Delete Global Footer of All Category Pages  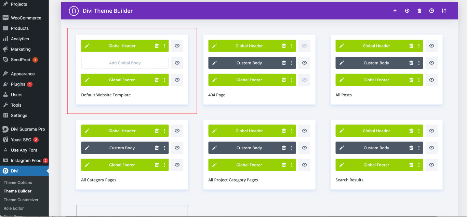pyautogui.click(x=157, y=165)
